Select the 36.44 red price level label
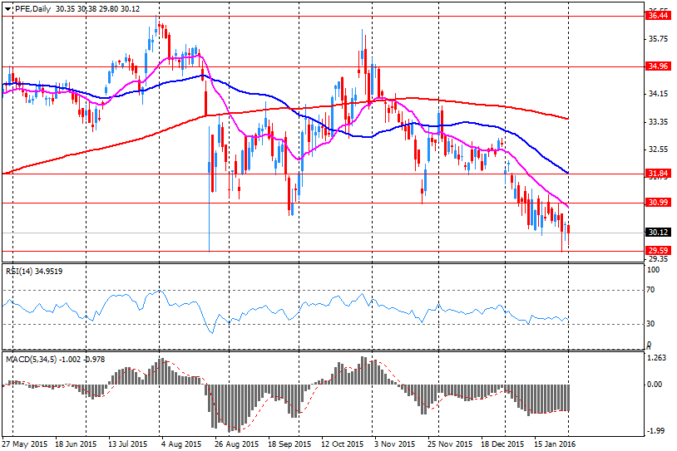 click(x=658, y=16)
